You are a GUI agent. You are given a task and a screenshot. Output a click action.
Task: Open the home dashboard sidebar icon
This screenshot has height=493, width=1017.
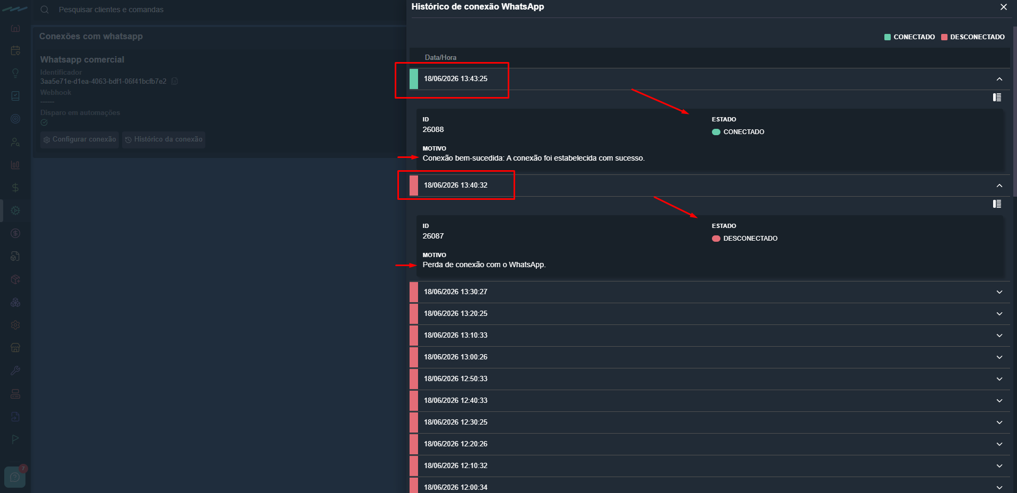point(15,28)
